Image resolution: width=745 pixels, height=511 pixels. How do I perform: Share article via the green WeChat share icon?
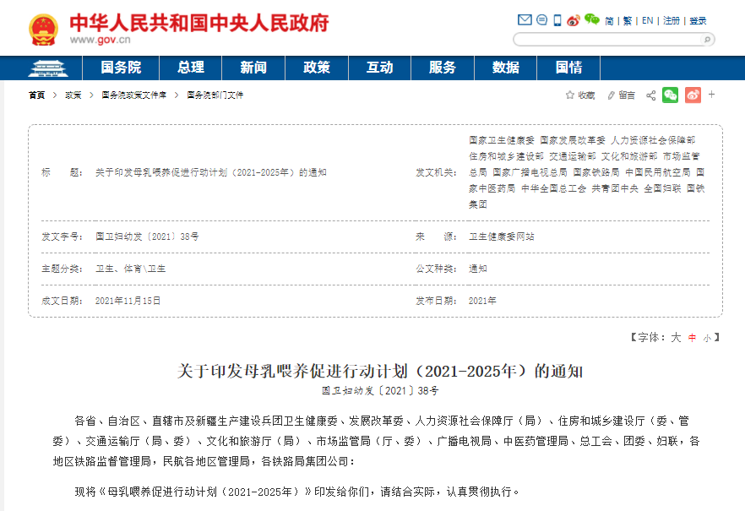tap(670, 95)
